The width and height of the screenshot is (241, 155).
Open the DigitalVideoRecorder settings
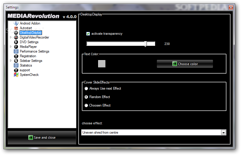point(34,37)
